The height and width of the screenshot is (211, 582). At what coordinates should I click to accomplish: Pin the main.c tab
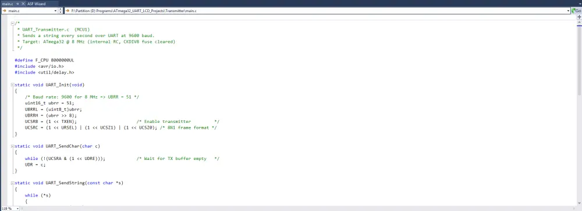point(17,3)
